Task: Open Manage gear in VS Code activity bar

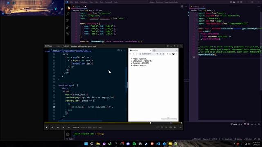Action: click(68, 134)
